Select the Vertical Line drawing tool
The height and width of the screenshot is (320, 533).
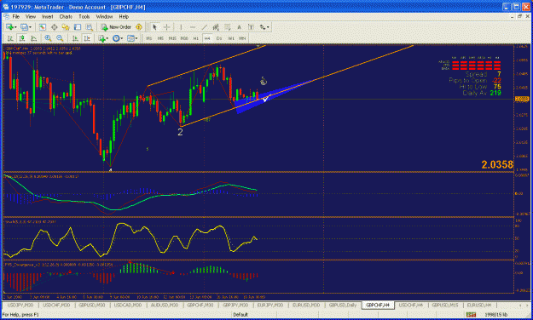[181, 27]
